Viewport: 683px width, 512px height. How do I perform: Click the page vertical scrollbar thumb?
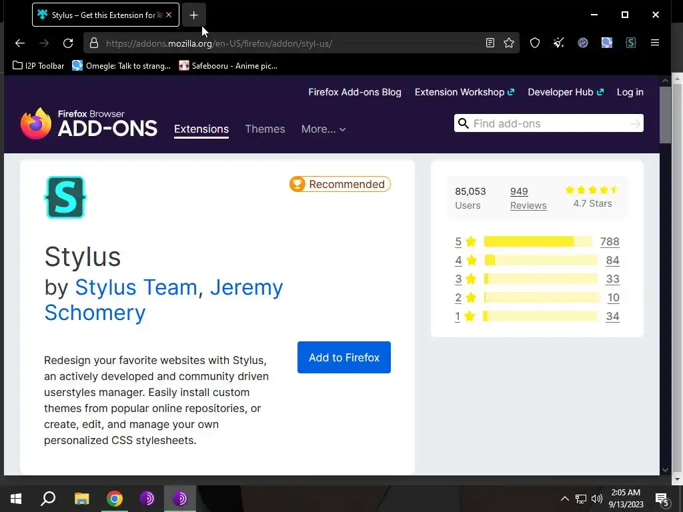pyautogui.click(x=665, y=115)
